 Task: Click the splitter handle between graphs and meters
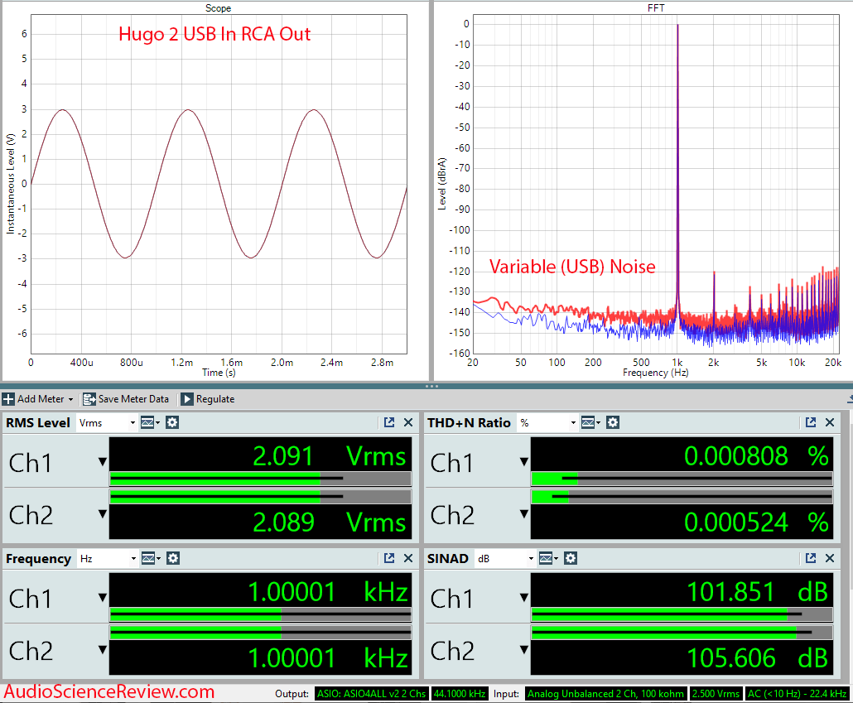[x=431, y=387]
